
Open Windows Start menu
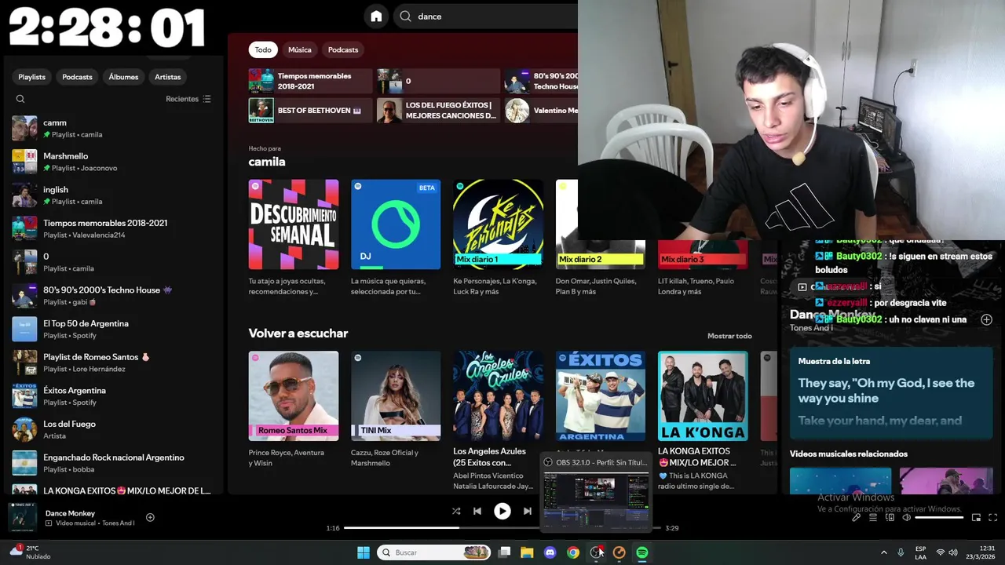[364, 552]
